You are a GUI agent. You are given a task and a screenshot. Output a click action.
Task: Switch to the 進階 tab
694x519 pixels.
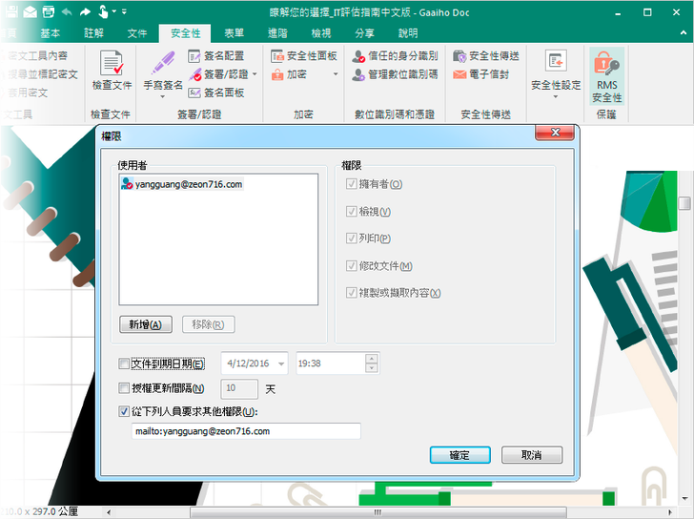278,33
